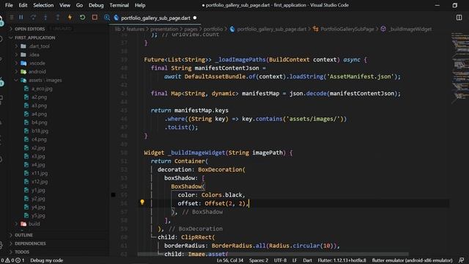Open the View menu

tap(64, 5)
